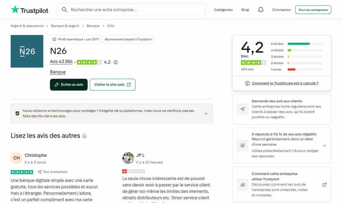The image size is (342, 203).
Task: Click the green stars beside Avis 43 386
Action: pyautogui.click(x=89, y=62)
